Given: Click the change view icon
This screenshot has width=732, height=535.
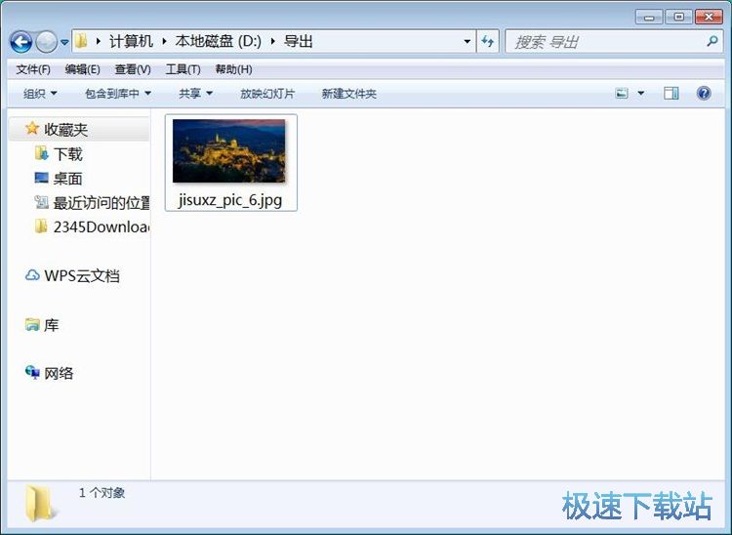Looking at the screenshot, I should point(622,94).
